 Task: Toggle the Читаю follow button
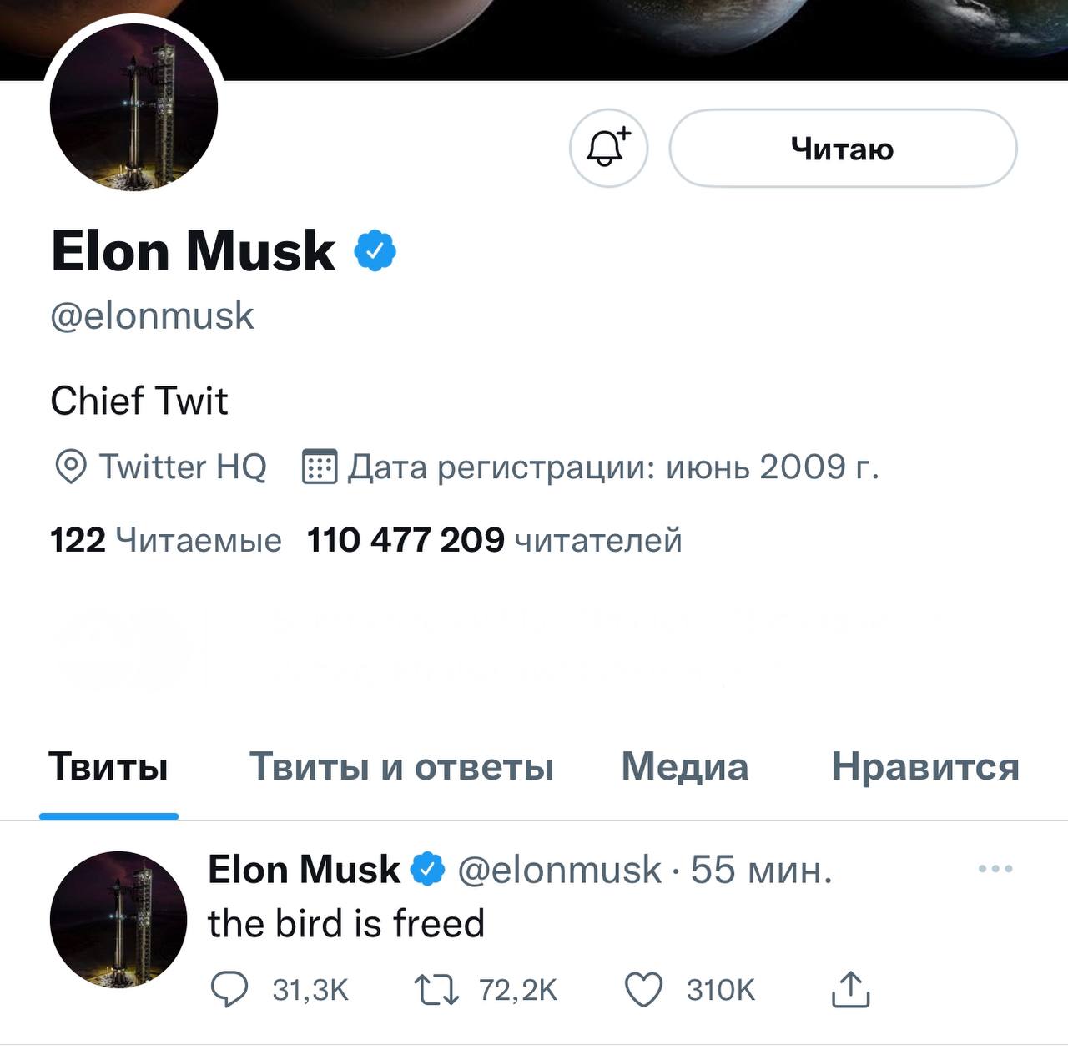[x=843, y=149]
